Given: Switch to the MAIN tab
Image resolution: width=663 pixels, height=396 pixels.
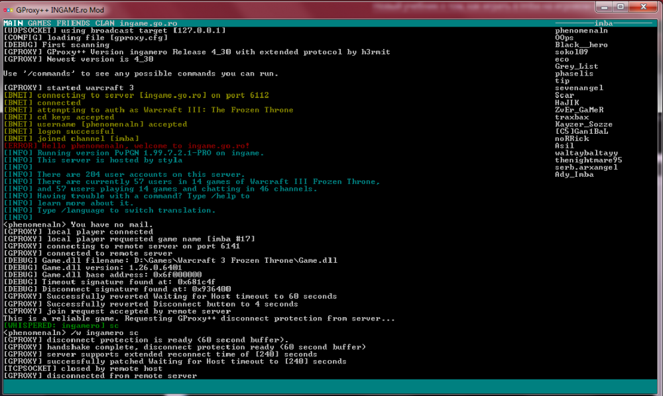Looking at the screenshot, I should coord(13,23).
